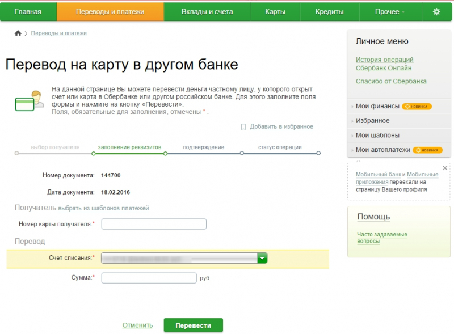This screenshot has width=454, height=334.
Task: Click the новинка badge next to Мои автоплатежи
Action: point(427,150)
